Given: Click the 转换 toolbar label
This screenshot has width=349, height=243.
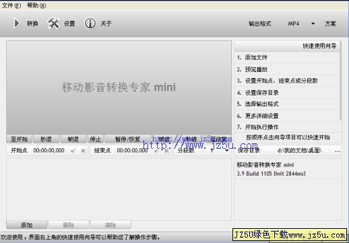Looking at the screenshot, I should (32, 24).
